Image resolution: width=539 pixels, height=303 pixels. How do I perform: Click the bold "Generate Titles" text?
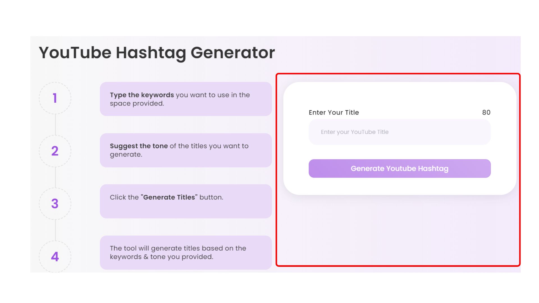pyautogui.click(x=169, y=197)
